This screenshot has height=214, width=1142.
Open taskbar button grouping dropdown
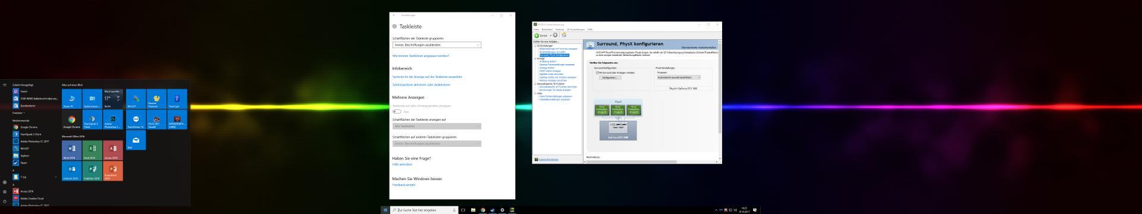(x=437, y=45)
